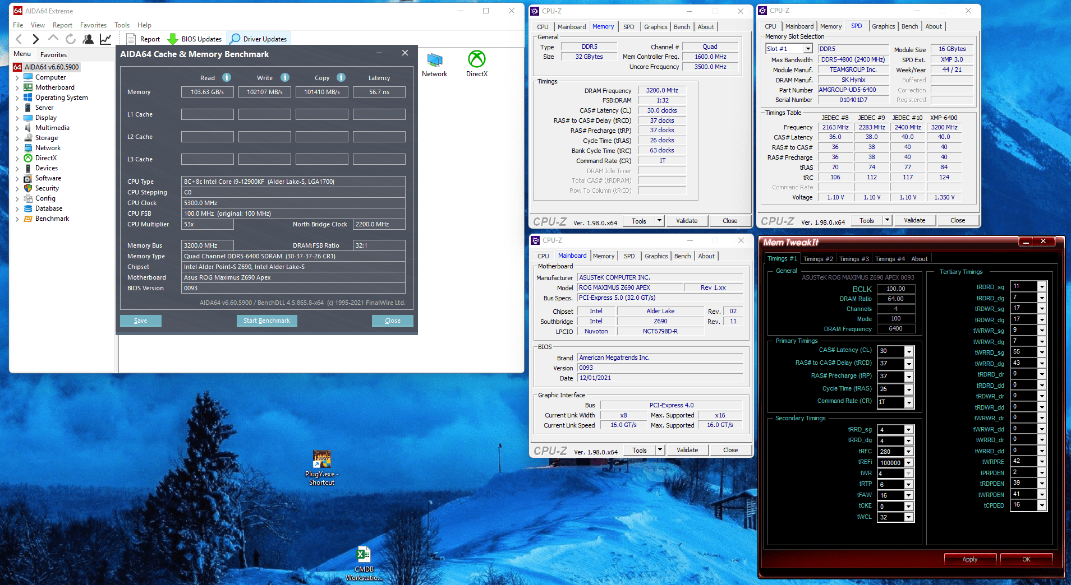Expand the Server tree node arrow
The image size is (1071, 585).
17,108
